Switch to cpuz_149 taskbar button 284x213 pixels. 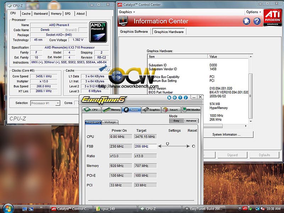click(x=115, y=209)
